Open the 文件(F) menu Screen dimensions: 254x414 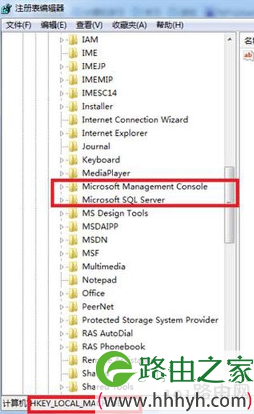(x=18, y=25)
